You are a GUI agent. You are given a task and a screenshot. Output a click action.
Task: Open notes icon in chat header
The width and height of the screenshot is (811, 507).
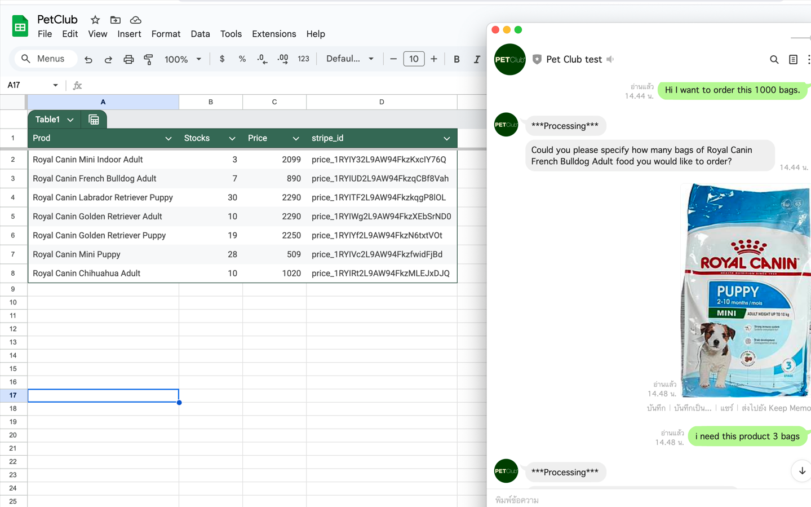click(793, 59)
